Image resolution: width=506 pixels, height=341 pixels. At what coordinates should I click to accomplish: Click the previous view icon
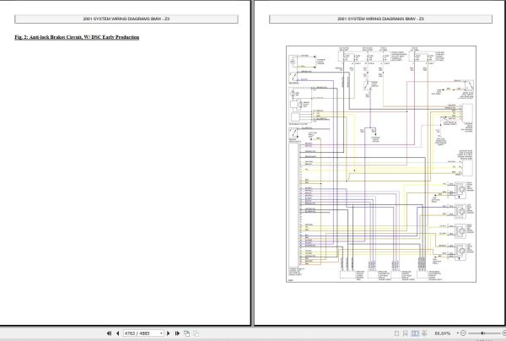point(187,333)
